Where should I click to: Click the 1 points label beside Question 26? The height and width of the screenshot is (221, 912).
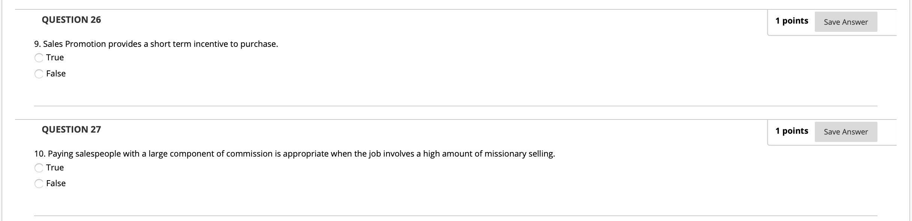tap(791, 21)
